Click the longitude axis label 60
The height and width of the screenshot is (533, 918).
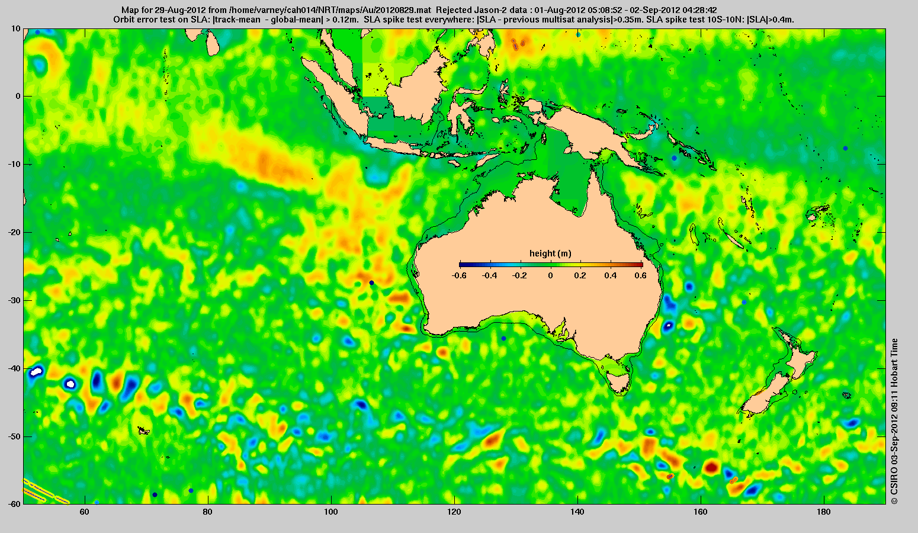pos(84,512)
